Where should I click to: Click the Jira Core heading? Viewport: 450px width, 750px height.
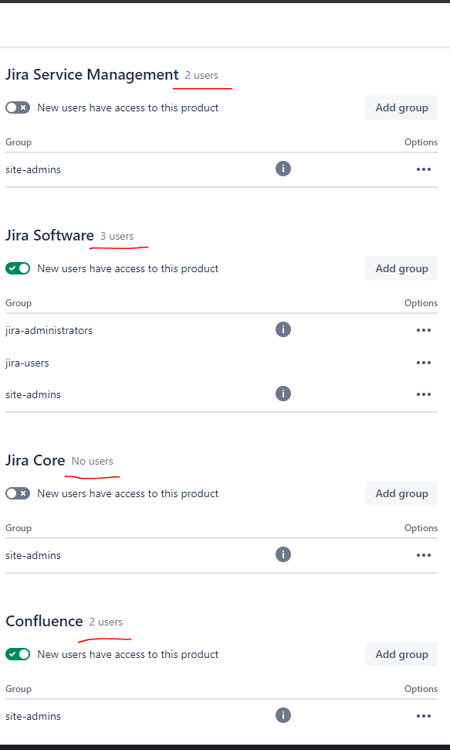[x=36, y=460]
